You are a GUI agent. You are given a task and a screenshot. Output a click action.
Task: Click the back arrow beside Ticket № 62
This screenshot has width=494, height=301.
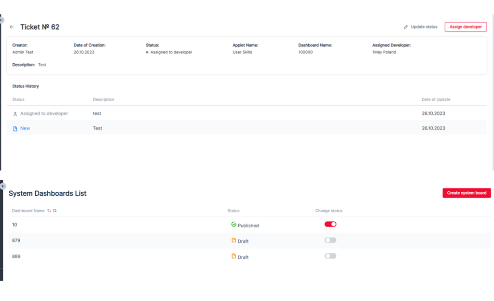pyautogui.click(x=12, y=27)
